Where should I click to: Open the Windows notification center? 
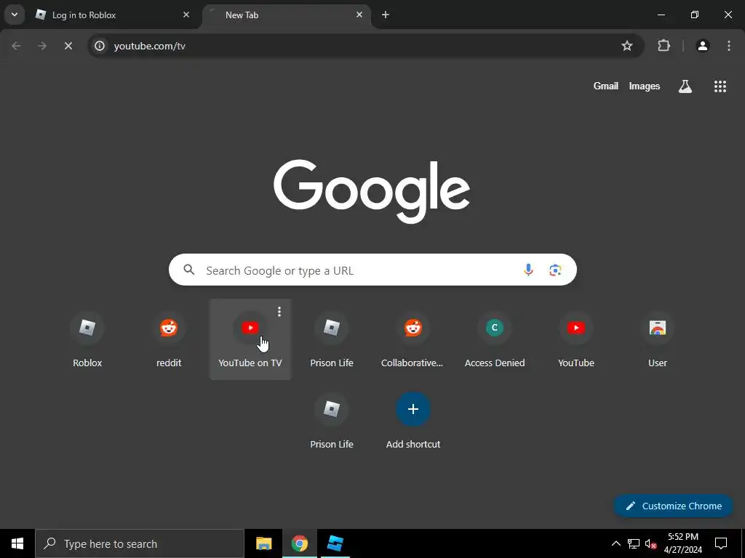(x=721, y=543)
